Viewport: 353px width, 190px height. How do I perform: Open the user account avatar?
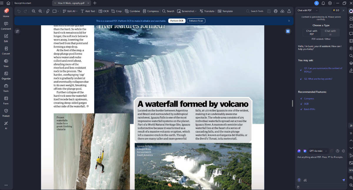pyautogui.click(x=317, y=3)
